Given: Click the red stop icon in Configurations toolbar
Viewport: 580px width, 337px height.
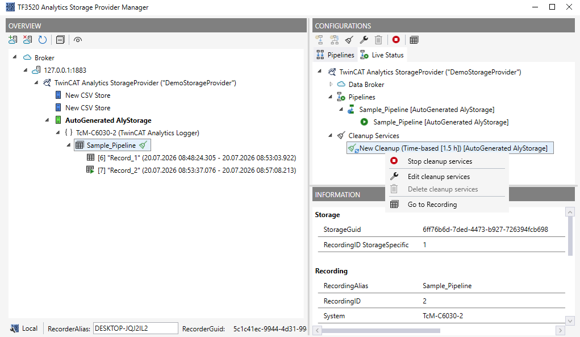Looking at the screenshot, I should click(396, 40).
